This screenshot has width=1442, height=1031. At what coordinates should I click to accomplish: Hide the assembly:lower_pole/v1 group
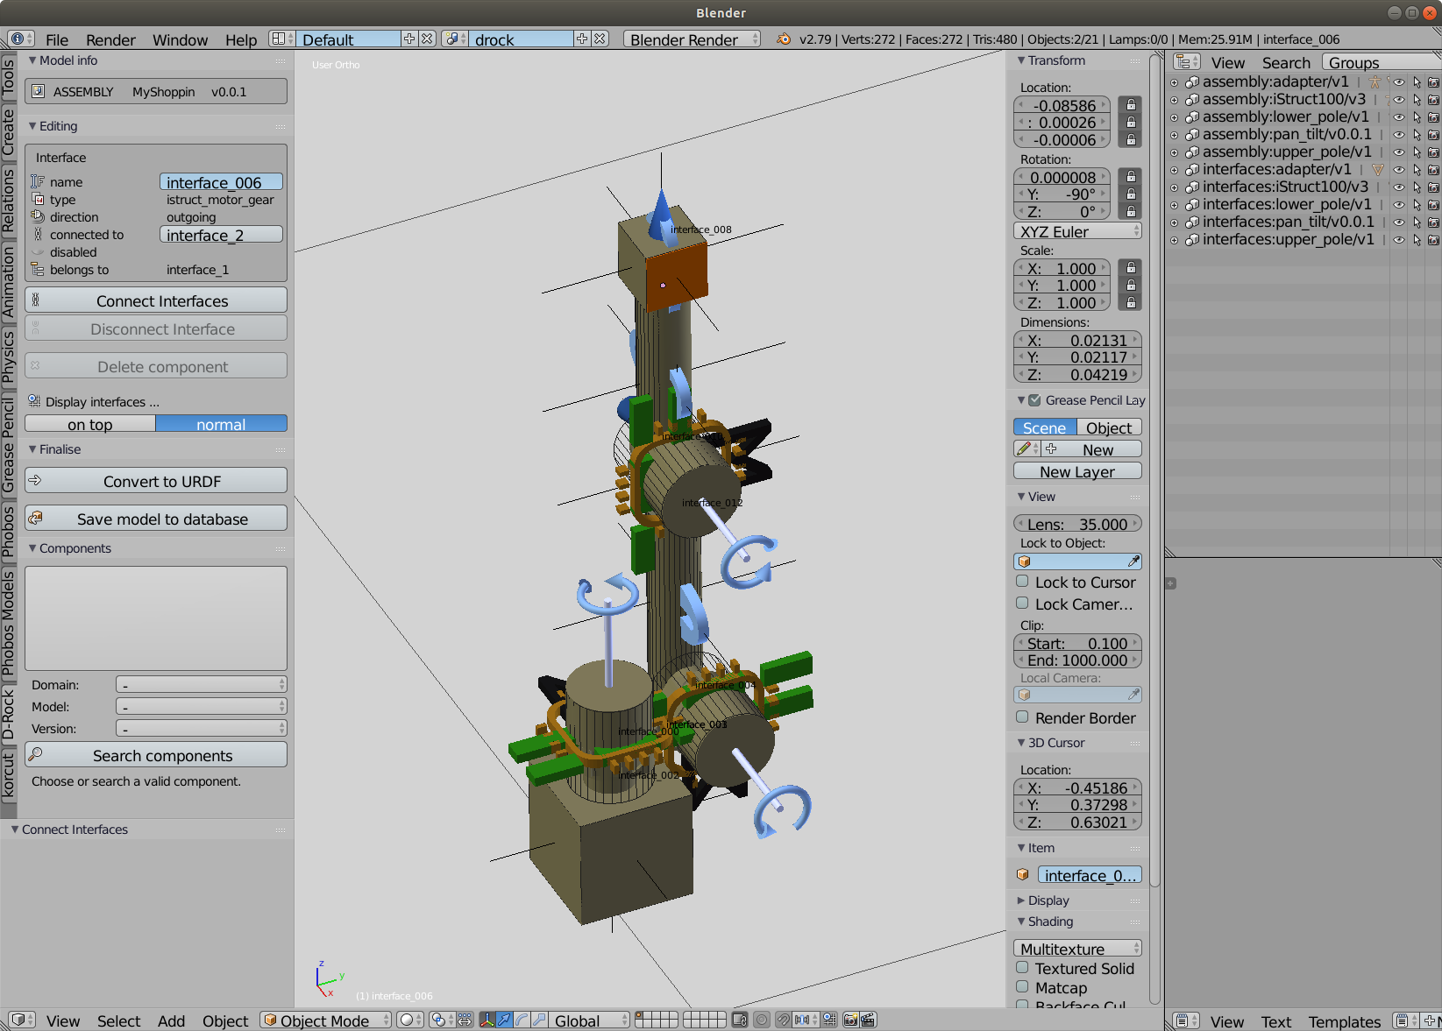(x=1399, y=117)
